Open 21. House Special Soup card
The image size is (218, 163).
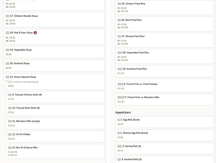tap(54, 77)
